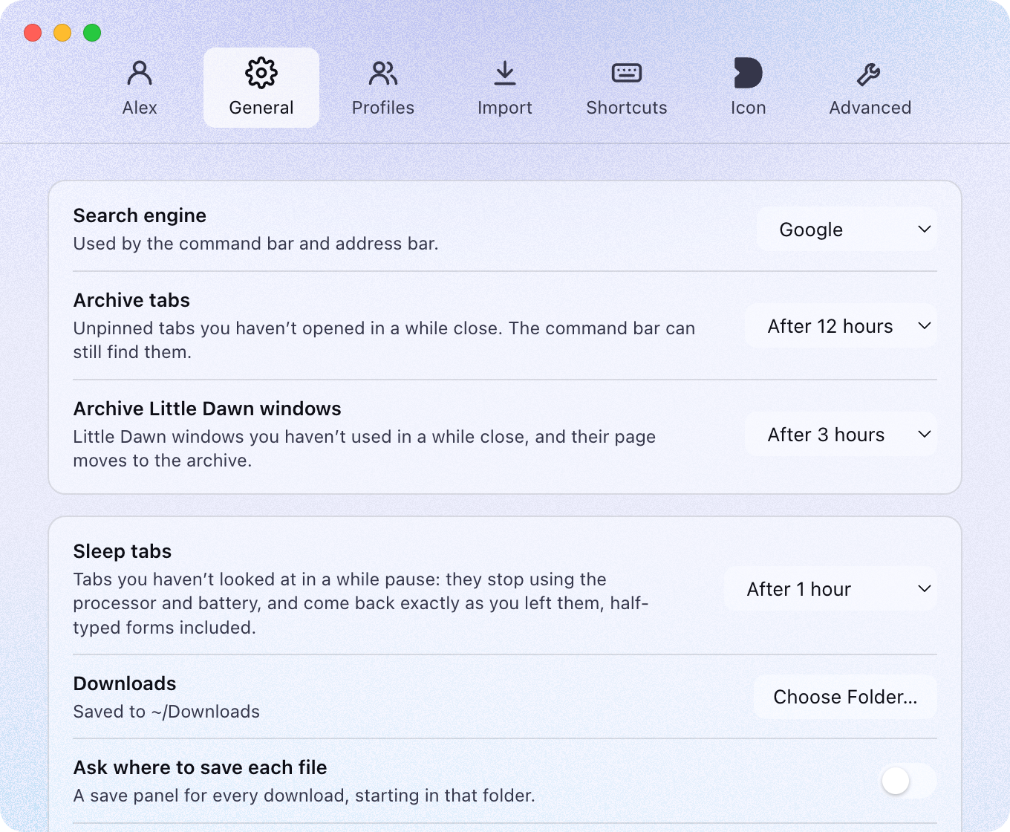Image resolution: width=1010 pixels, height=832 pixels.
Task: Open the Profiles people icon
Action: click(x=383, y=73)
